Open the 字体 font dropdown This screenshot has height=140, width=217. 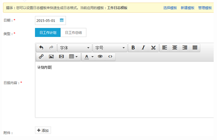point(75,48)
